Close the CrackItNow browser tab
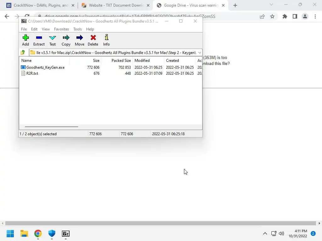 pos(73,5)
